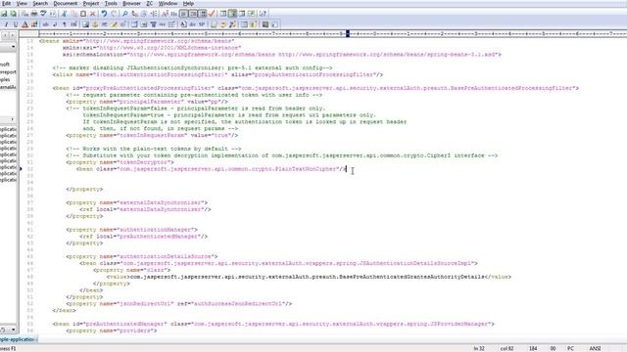Open the Tools menu
Viewport: 627px width, 352px height.
(x=111, y=3)
